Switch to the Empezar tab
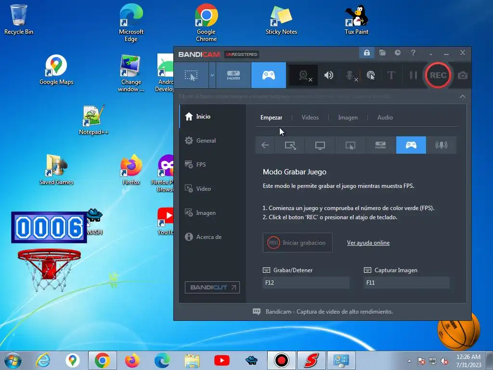Screen dimensions: 493x370 (x=271, y=118)
